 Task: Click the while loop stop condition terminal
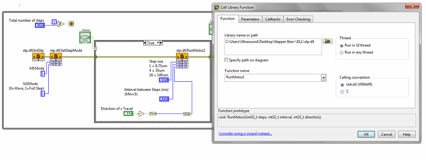71,24
